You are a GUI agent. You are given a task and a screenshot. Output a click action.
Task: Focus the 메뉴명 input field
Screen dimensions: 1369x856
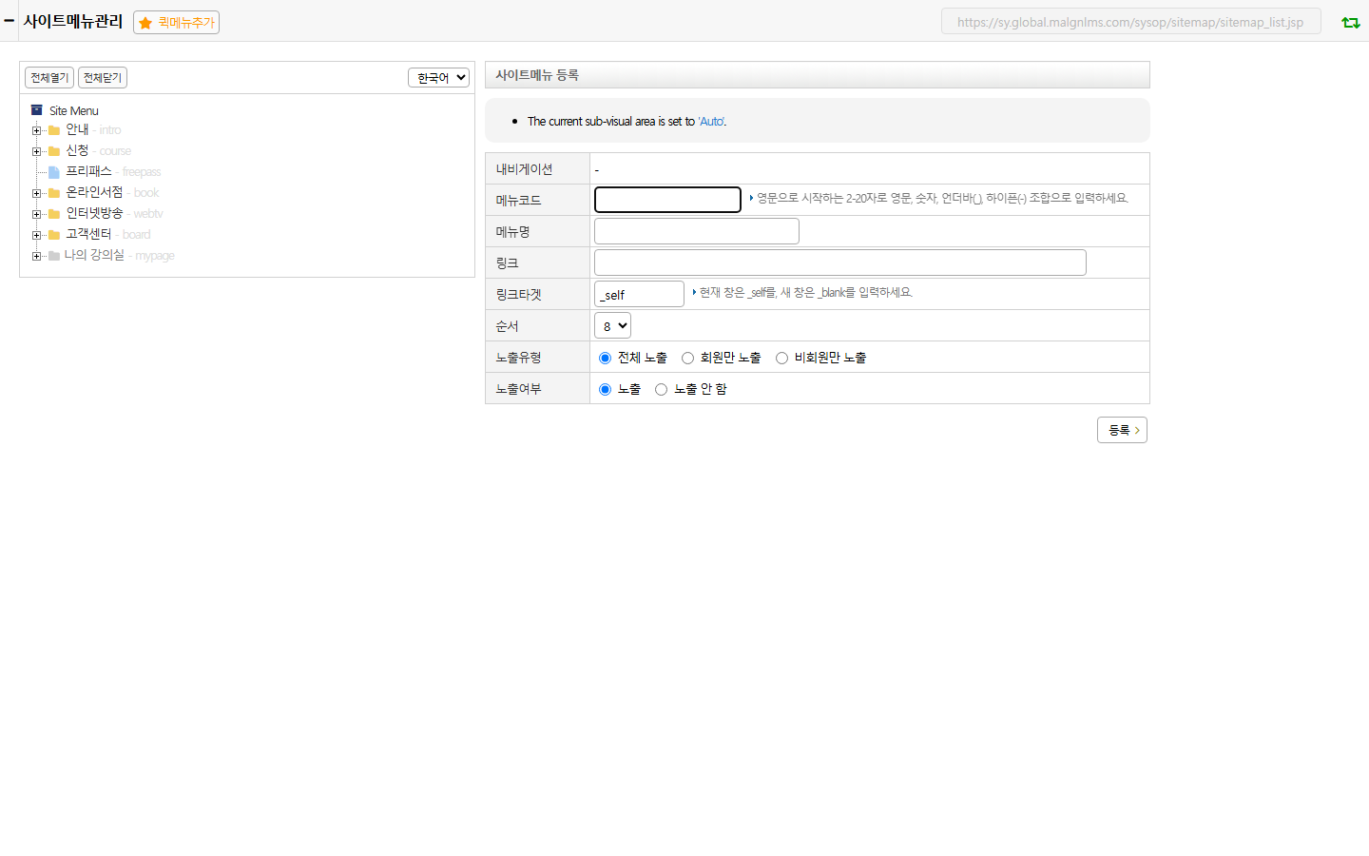(x=697, y=231)
